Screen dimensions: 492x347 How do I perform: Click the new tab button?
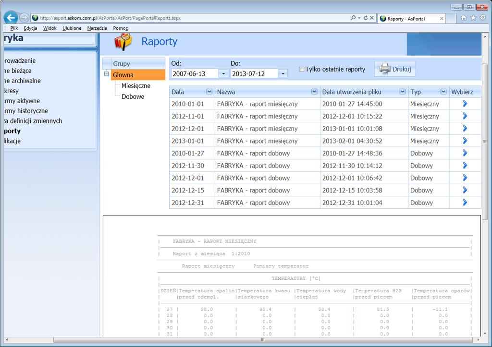pos(451,19)
